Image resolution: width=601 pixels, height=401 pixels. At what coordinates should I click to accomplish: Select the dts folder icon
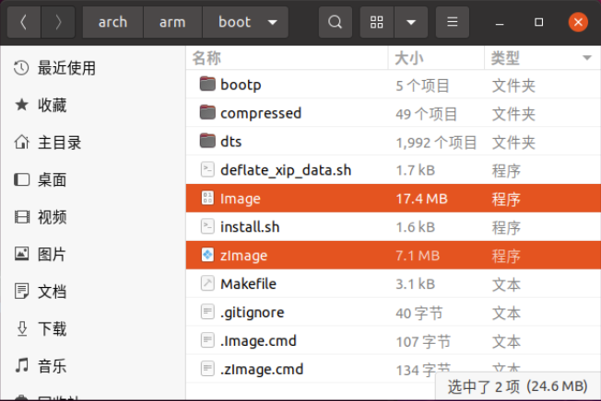click(x=207, y=142)
